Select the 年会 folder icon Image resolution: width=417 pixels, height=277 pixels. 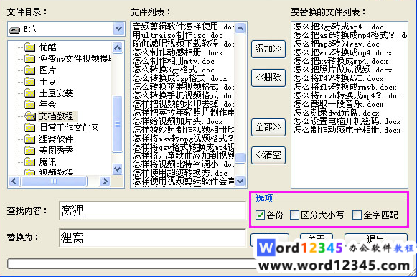(30, 105)
